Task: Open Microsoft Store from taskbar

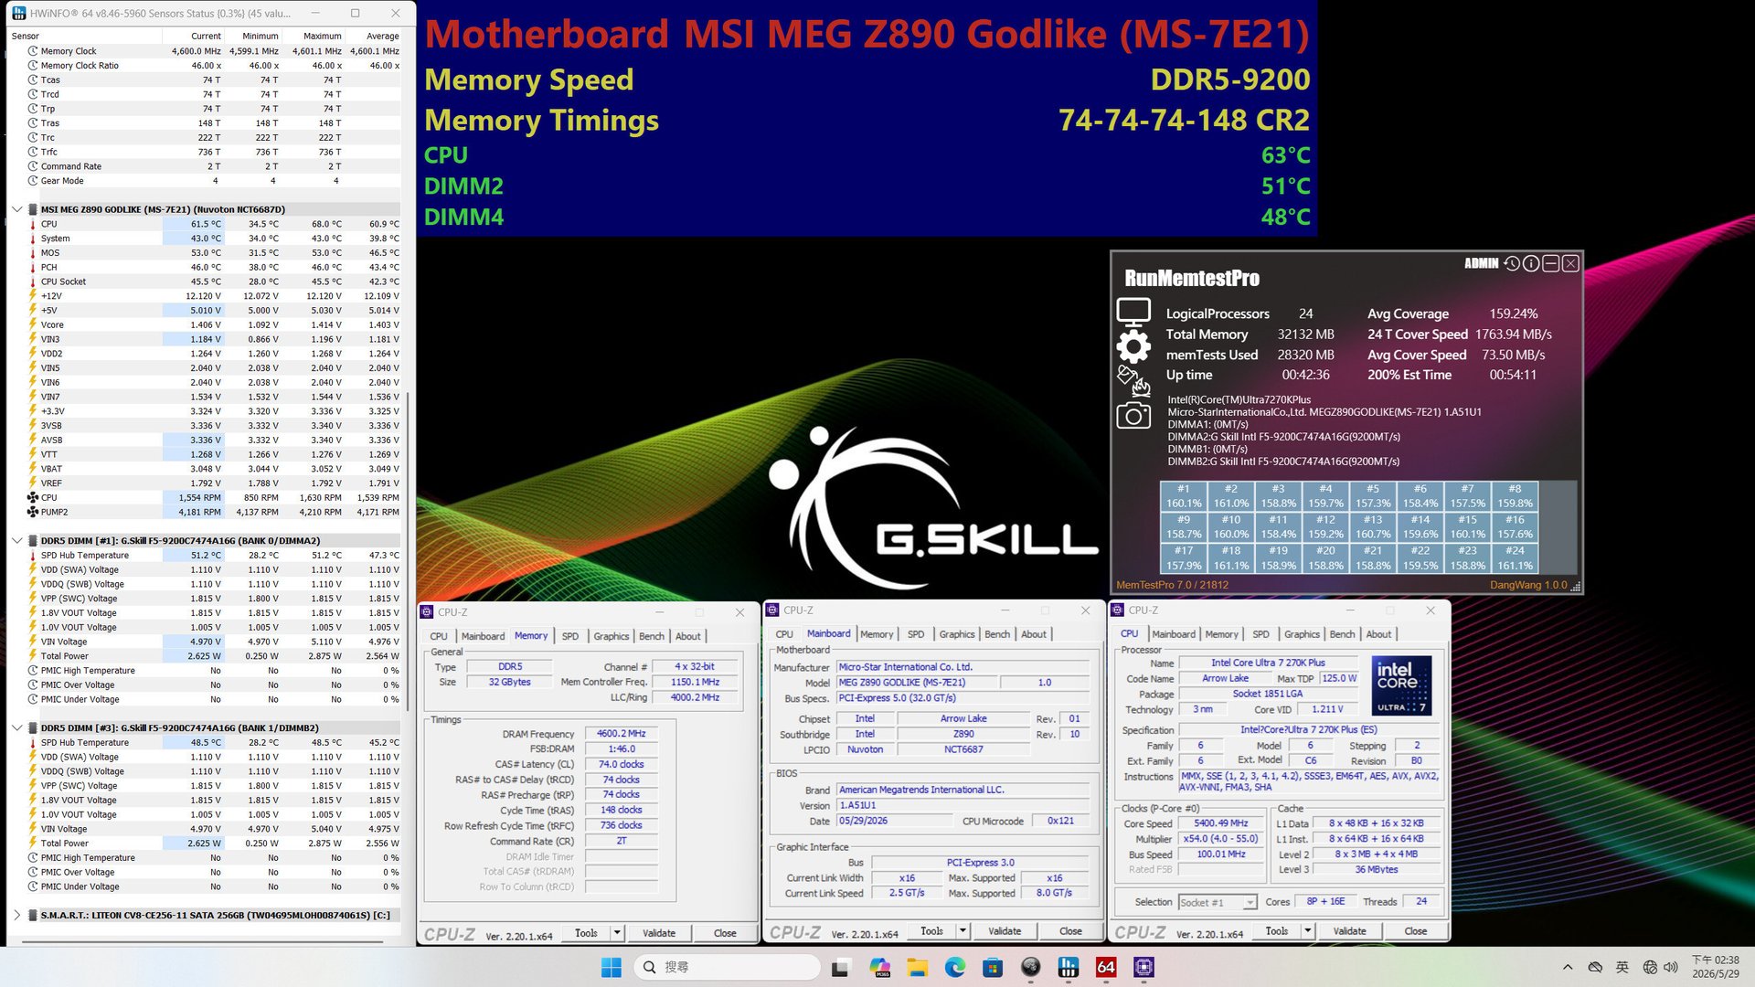Action: point(993,967)
